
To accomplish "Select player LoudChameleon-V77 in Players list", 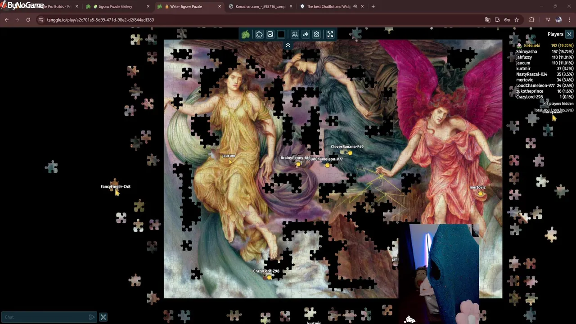I will (x=535, y=85).
